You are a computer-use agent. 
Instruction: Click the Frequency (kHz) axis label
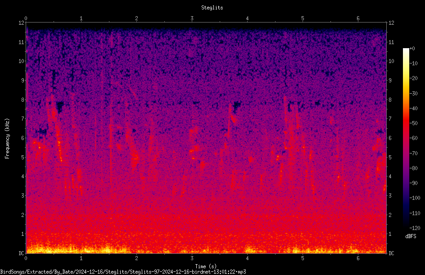point(7,139)
